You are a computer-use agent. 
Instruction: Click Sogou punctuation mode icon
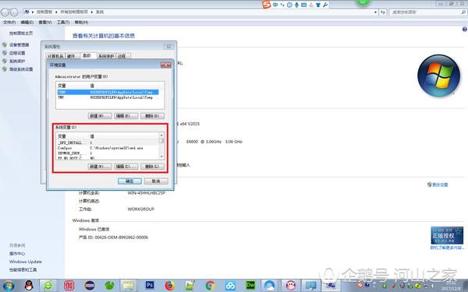pyautogui.click(x=282, y=5)
